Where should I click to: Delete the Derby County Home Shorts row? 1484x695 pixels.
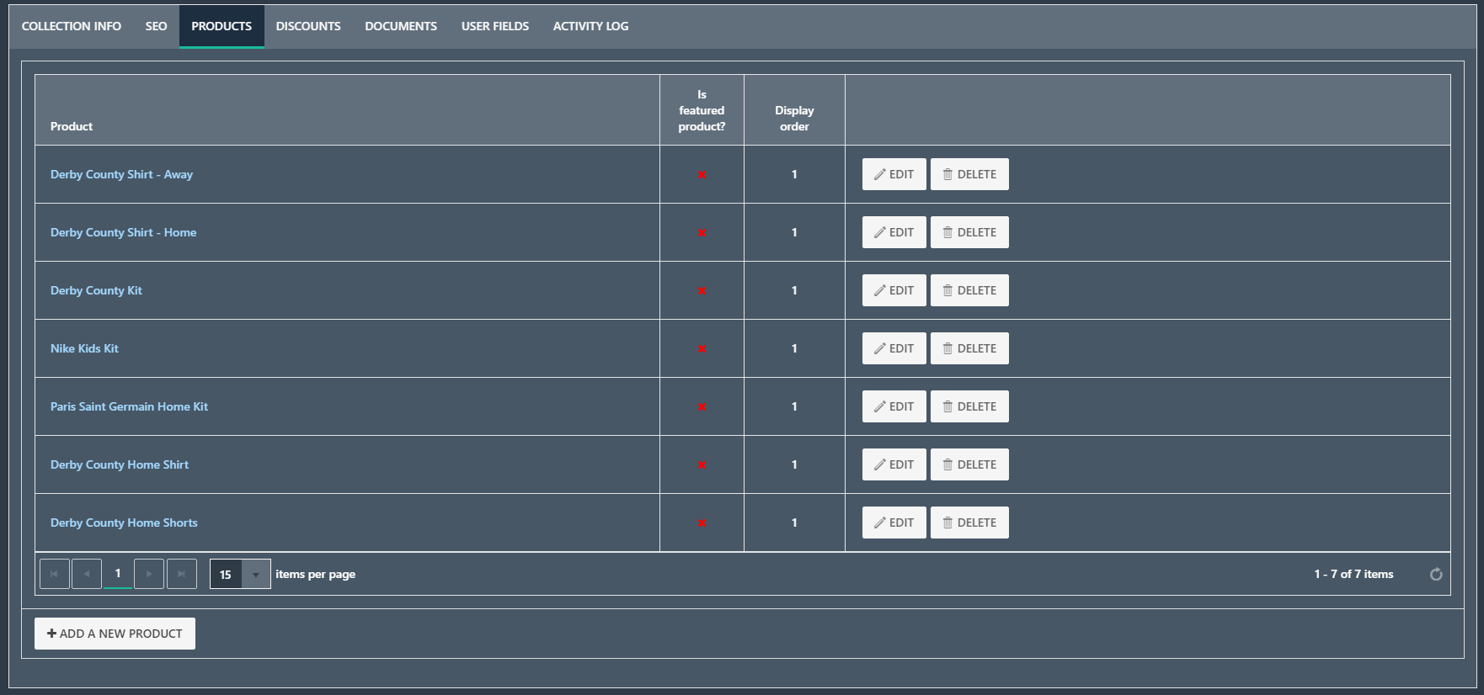969,523
